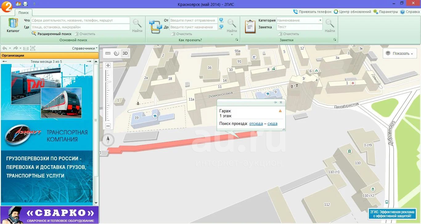Zoom out with the minus button
The width and height of the screenshot is (421, 224).
(x=108, y=126)
